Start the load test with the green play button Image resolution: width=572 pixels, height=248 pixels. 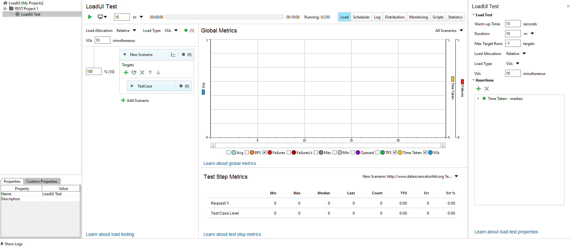(x=90, y=17)
